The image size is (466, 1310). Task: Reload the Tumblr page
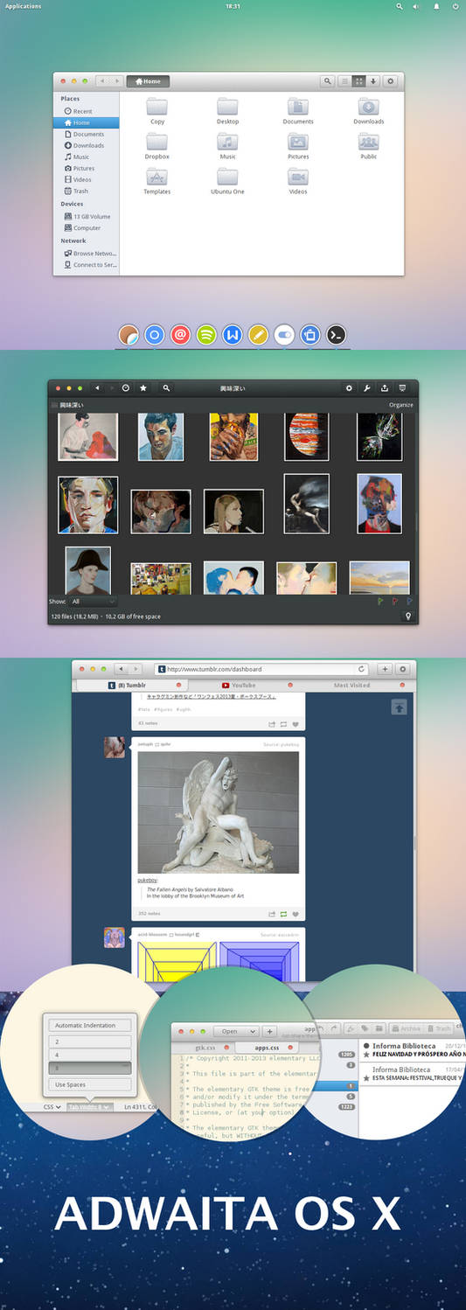coord(361,669)
